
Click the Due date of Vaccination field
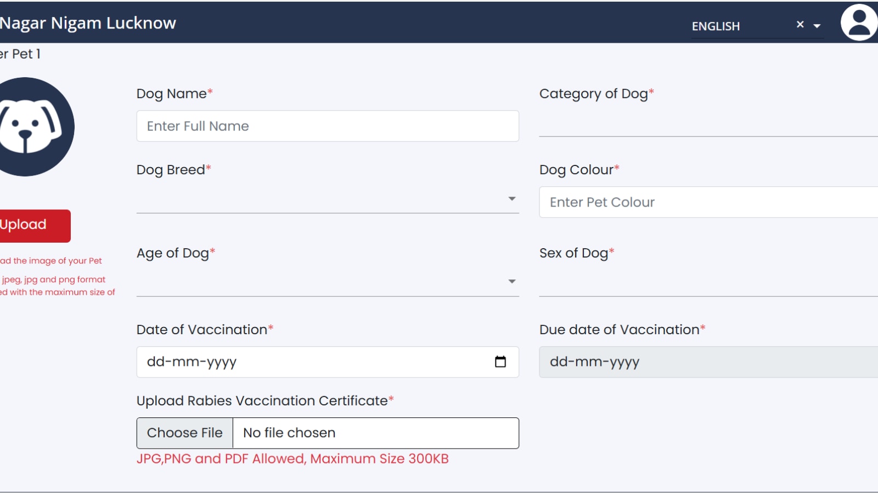[708, 362]
